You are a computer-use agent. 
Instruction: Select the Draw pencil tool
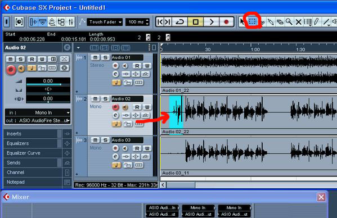[x=316, y=22]
